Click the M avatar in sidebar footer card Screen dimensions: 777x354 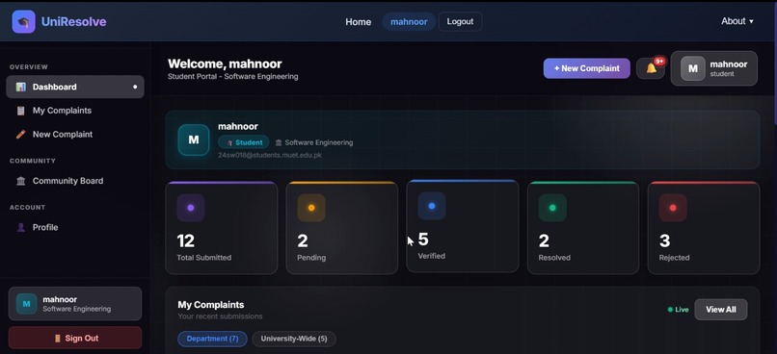point(26,304)
